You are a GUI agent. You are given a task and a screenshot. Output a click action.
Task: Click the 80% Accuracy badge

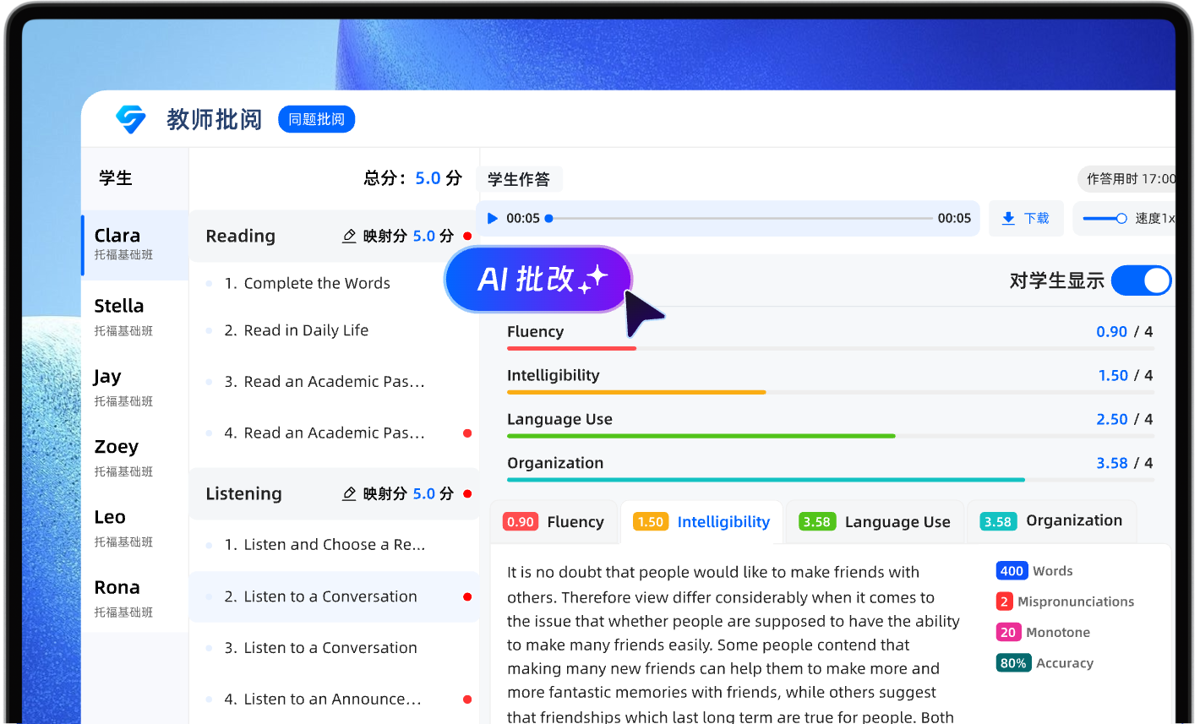[1012, 663]
